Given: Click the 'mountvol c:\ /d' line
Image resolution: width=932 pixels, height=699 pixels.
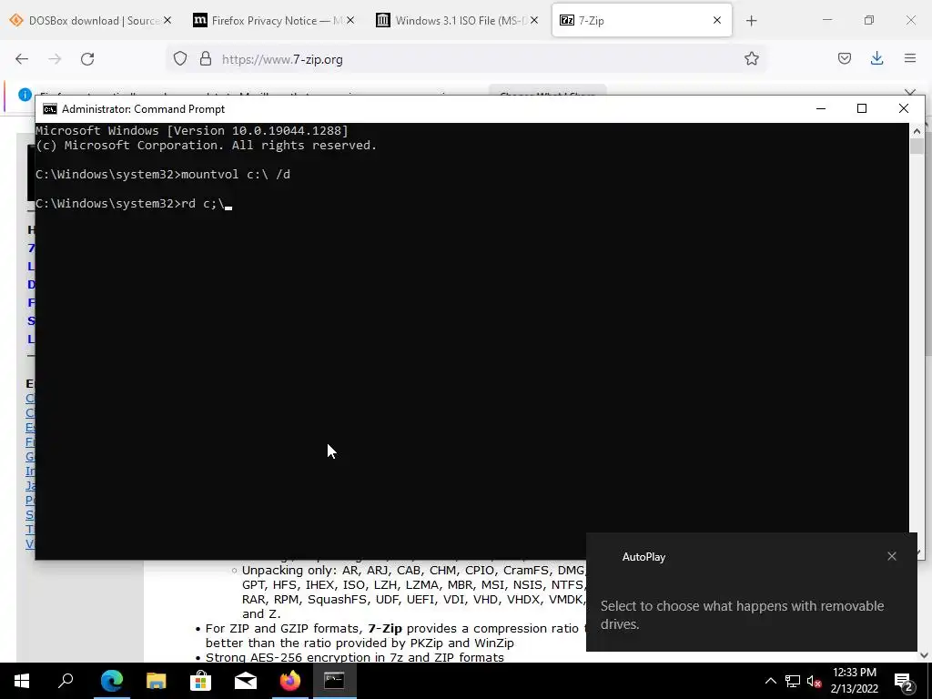Looking at the screenshot, I should pyautogui.click(x=163, y=175).
